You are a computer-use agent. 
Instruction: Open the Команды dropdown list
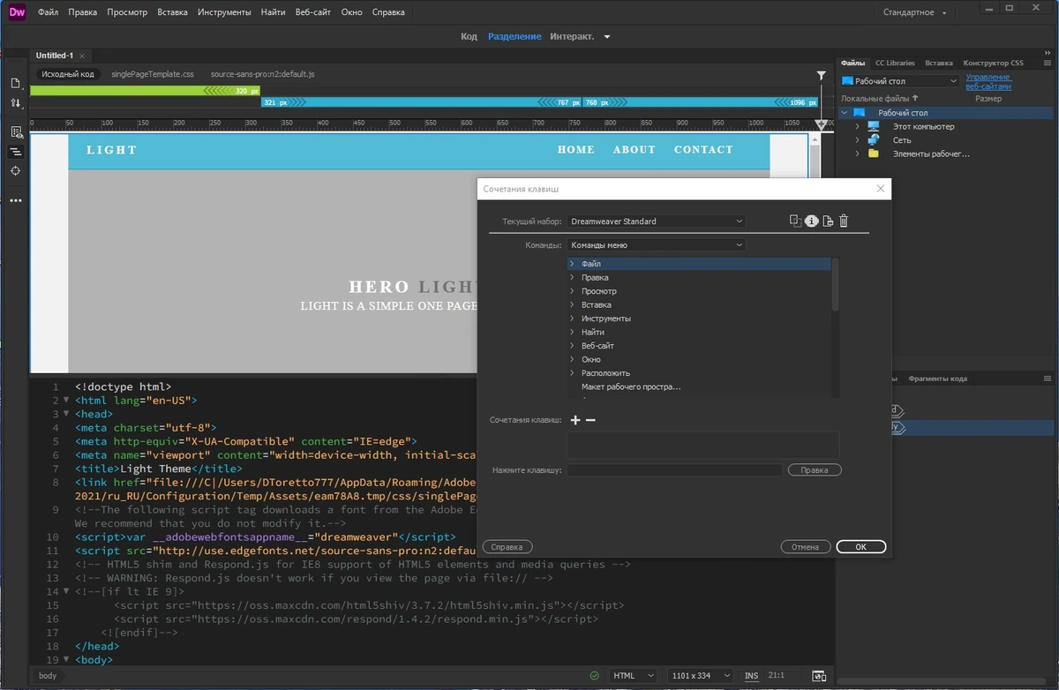click(x=657, y=245)
